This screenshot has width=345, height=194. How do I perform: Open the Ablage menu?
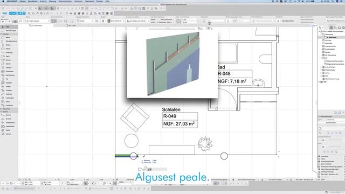[x=23, y=1]
